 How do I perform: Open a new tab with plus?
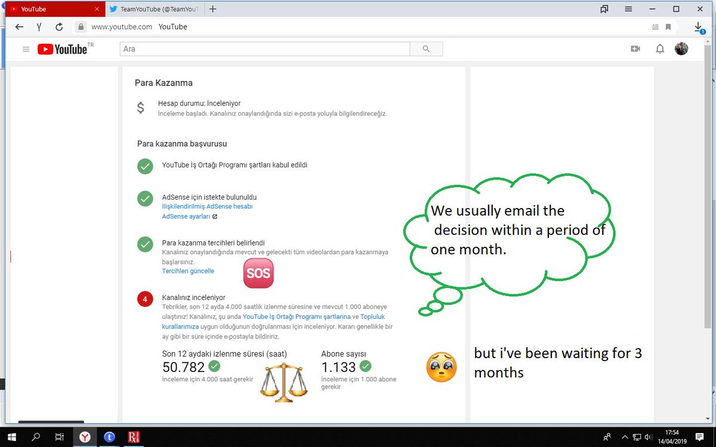click(213, 9)
